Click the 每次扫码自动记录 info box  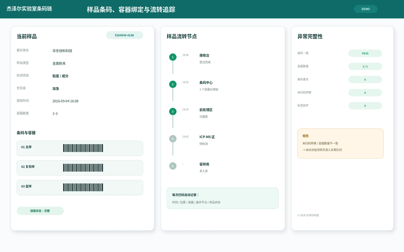coord(222,198)
